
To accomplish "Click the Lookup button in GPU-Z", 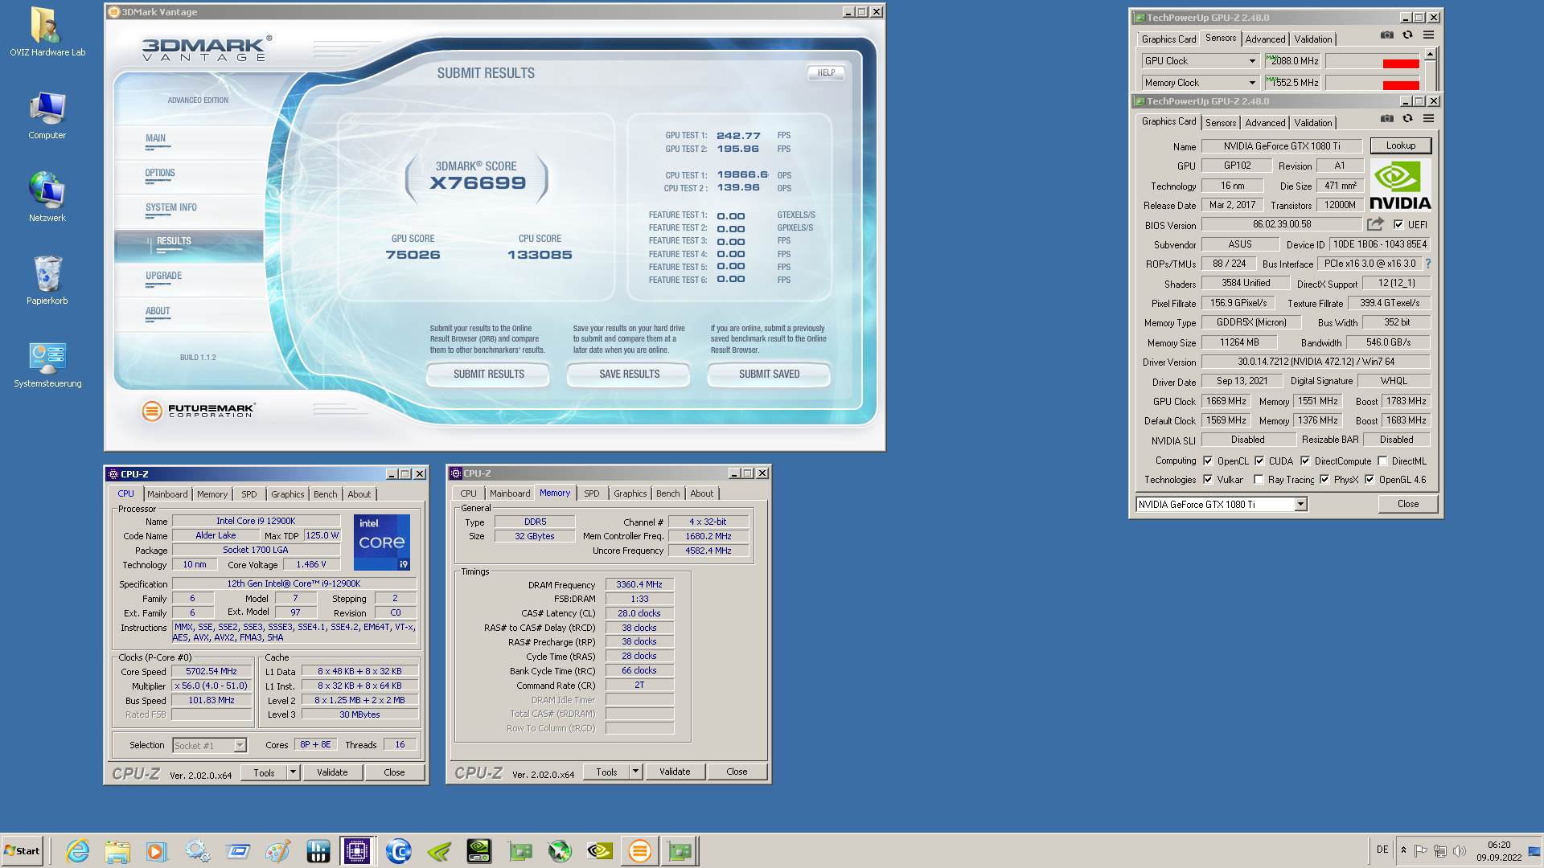I will point(1401,146).
